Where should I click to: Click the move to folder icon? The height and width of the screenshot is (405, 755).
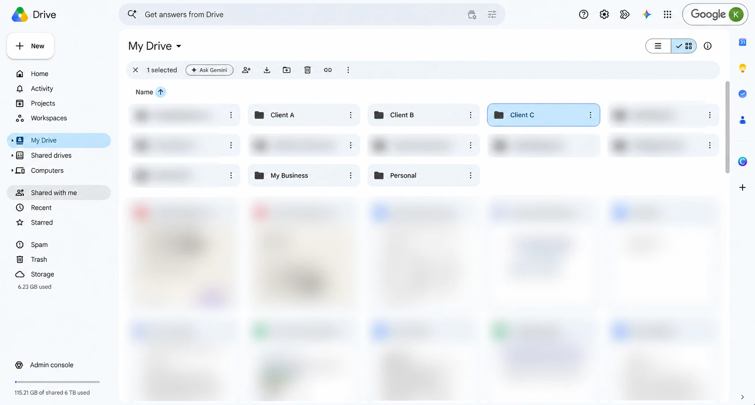point(287,70)
